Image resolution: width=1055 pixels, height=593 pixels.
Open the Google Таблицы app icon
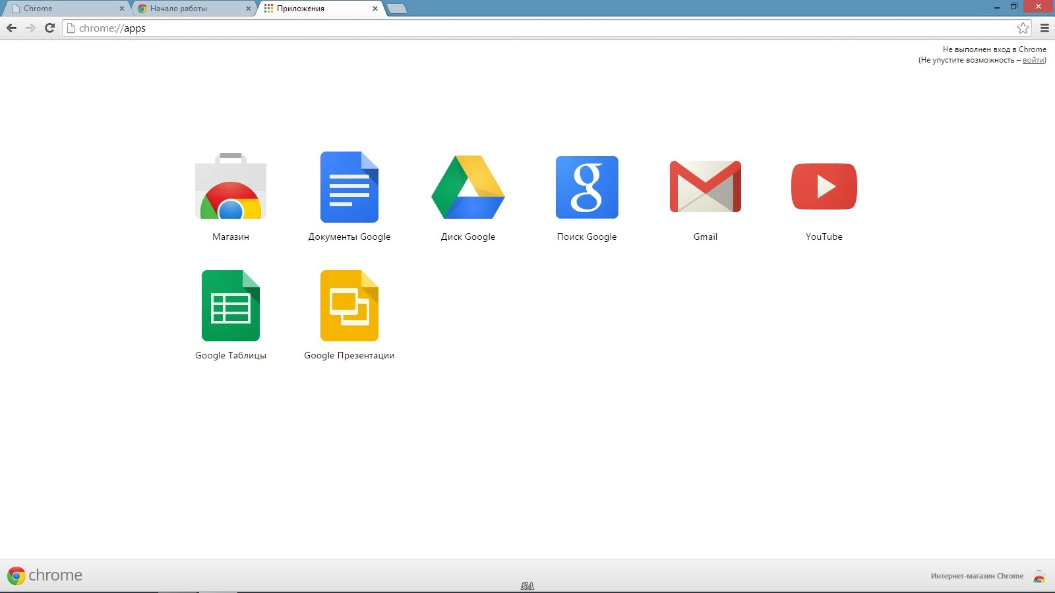[231, 306]
